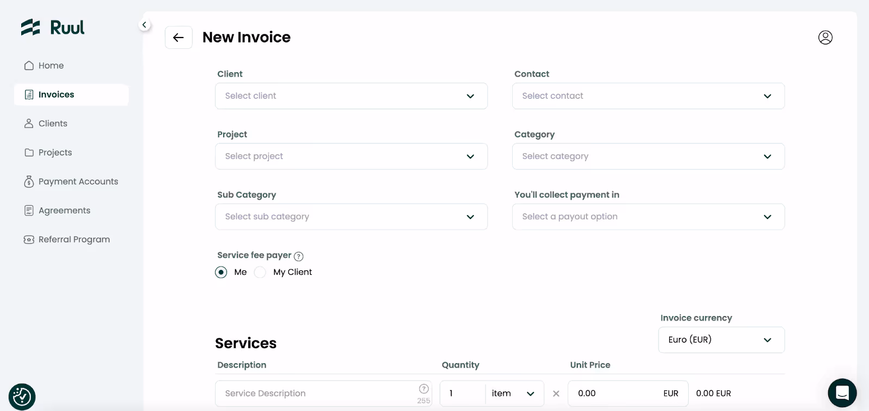Click the Payment Accounts money bag icon
The height and width of the screenshot is (411, 869).
pyautogui.click(x=29, y=181)
